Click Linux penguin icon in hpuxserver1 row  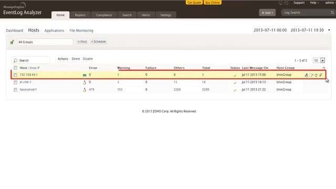tap(85, 90)
